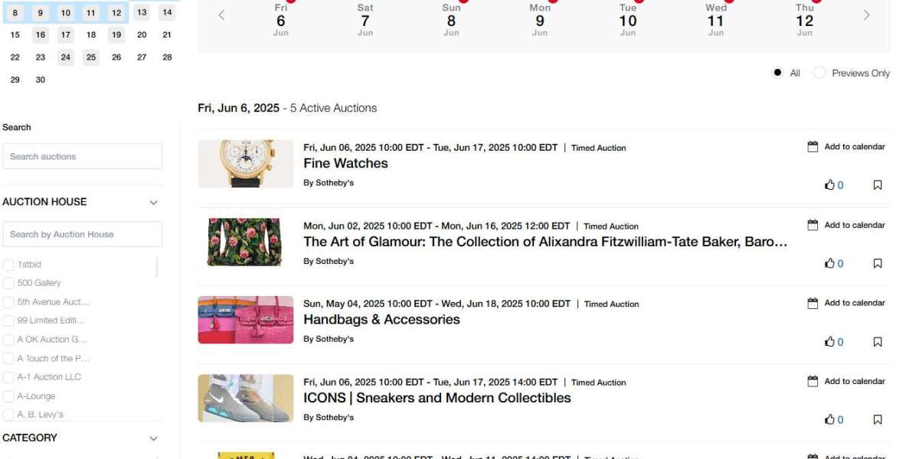Focus the Search by Auction House field
The height and width of the screenshot is (459, 919).
click(83, 234)
